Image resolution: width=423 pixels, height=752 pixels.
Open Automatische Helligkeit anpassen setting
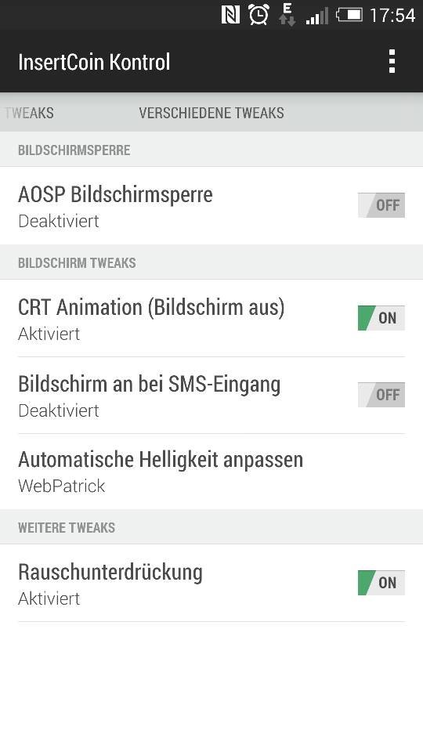(211, 472)
